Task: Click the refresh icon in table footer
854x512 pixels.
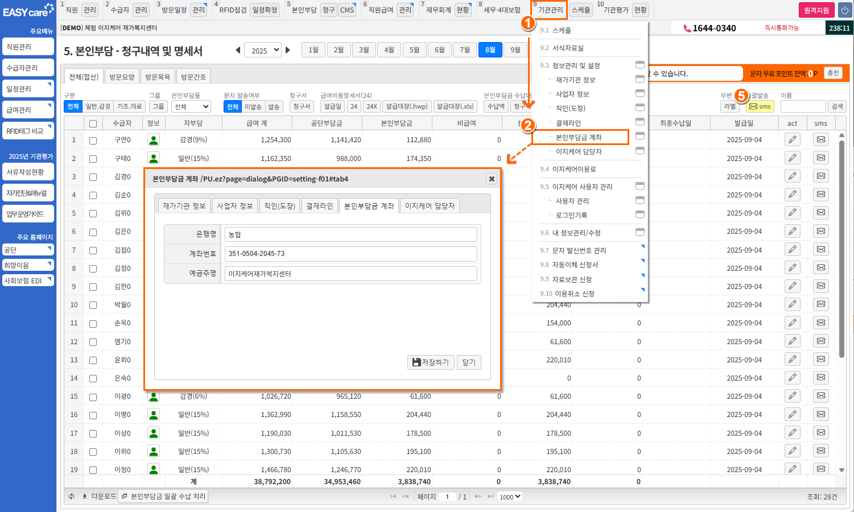Action: coord(72,497)
